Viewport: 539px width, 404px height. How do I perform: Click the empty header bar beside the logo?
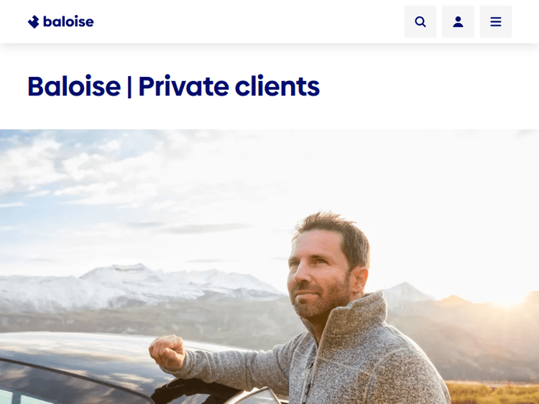click(247, 22)
